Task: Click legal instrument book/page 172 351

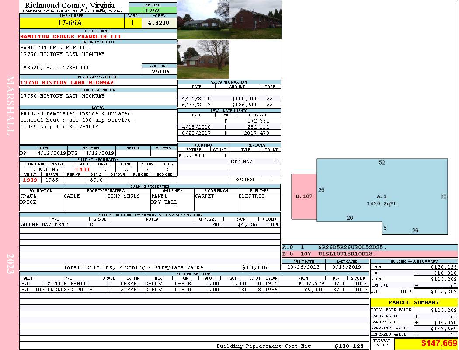Action: pos(258,121)
